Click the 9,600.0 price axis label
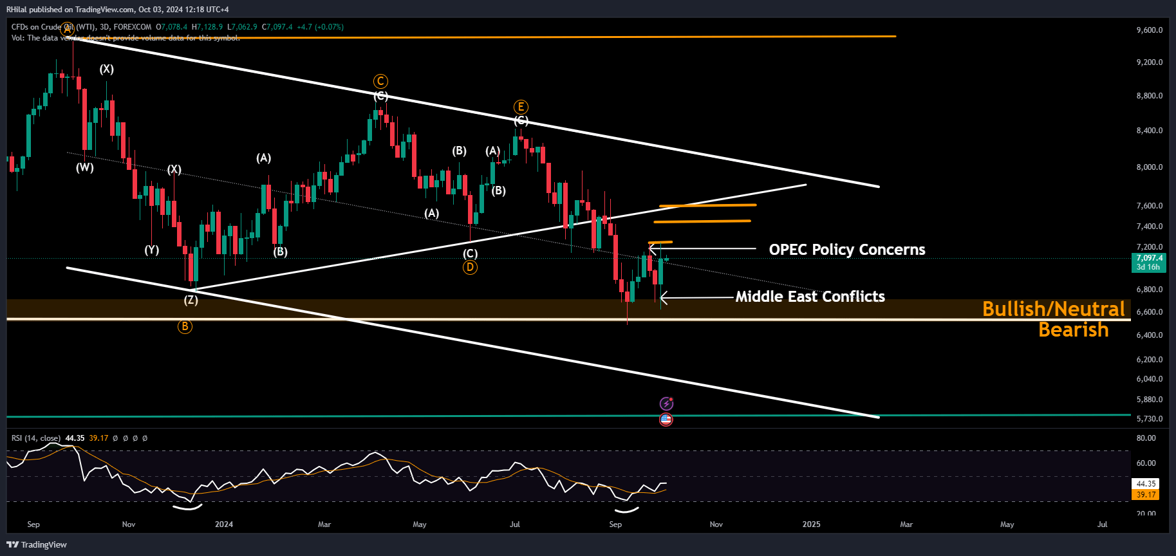1176x556 pixels. [x=1150, y=30]
